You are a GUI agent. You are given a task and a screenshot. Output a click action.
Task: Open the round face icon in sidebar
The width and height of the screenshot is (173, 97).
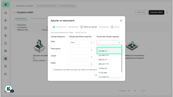coord(6,51)
